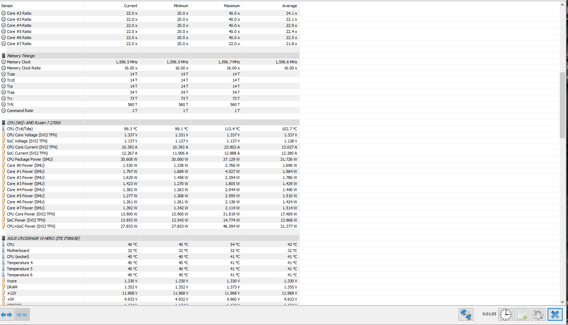The image size is (568, 325).
Task: Select the CPU Core Power (SVI2 TFN) row
Action: [150, 214]
